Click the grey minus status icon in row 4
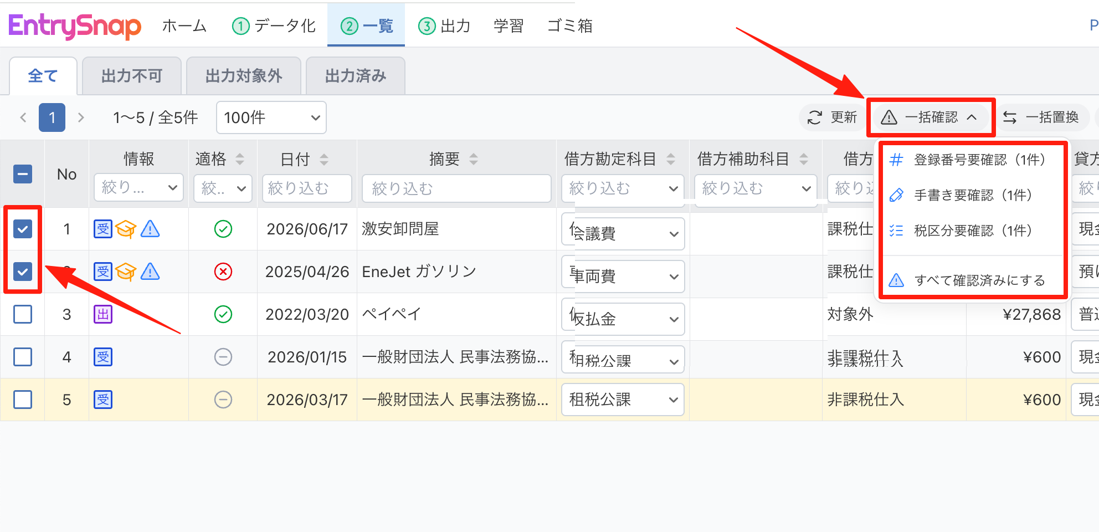This screenshot has height=532, width=1099. coord(223,357)
